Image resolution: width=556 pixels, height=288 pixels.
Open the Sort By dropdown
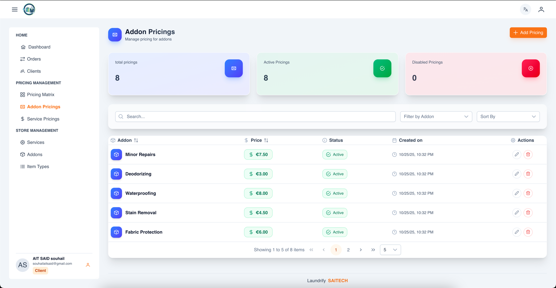[x=508, y=117]
